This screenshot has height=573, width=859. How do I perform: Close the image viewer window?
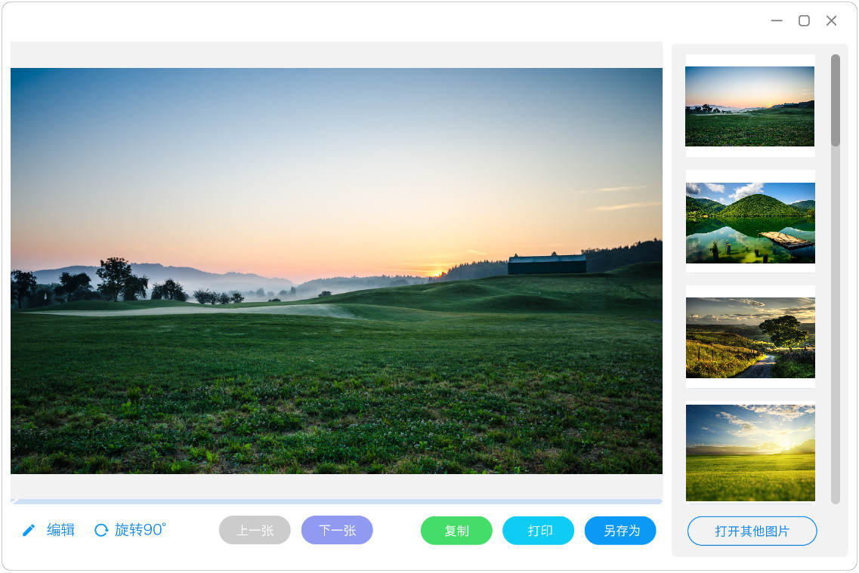832,21
